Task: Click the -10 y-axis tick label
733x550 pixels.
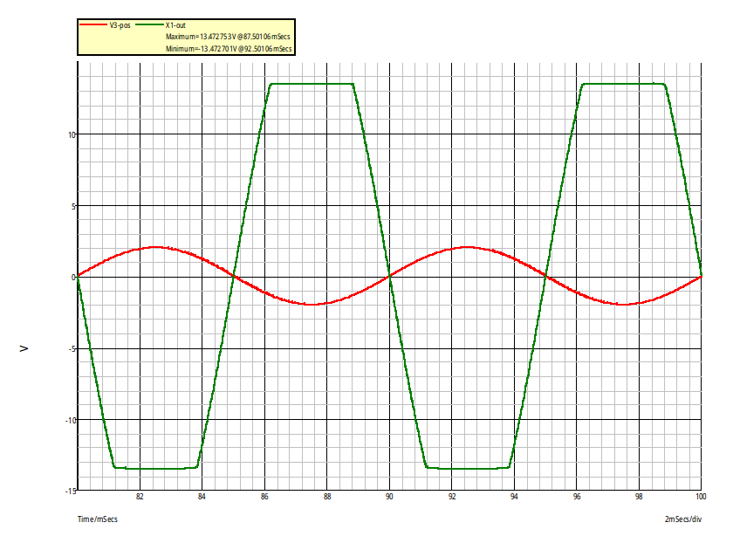Action: (x=70, y=420)
